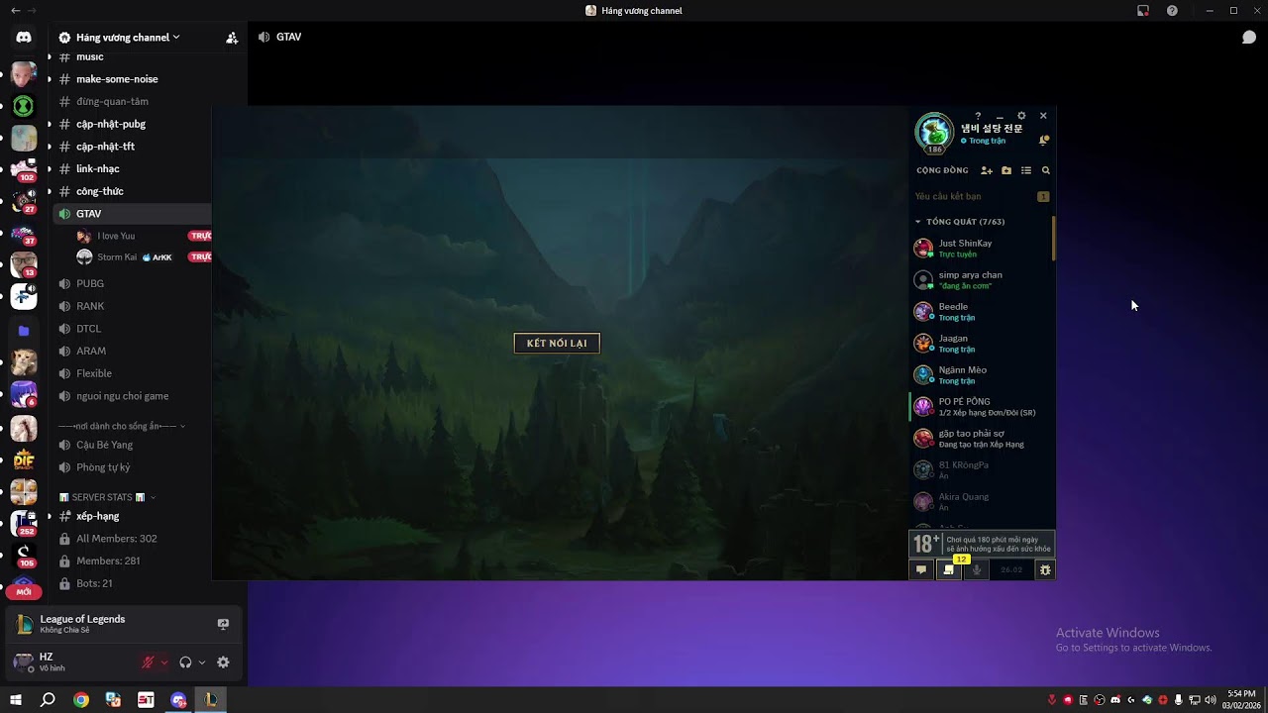Open Discord help question mark

pos(1172,11)
